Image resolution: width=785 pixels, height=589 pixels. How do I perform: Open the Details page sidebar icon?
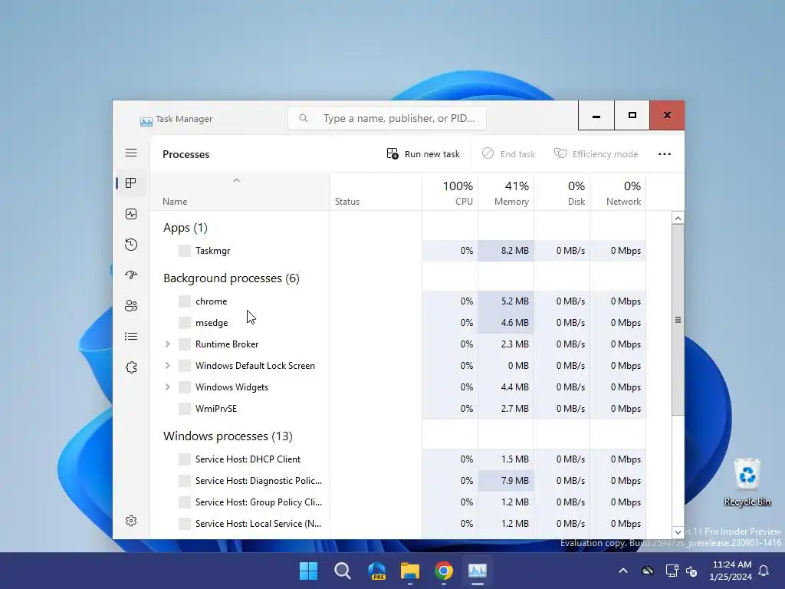[x=131, y=336]
